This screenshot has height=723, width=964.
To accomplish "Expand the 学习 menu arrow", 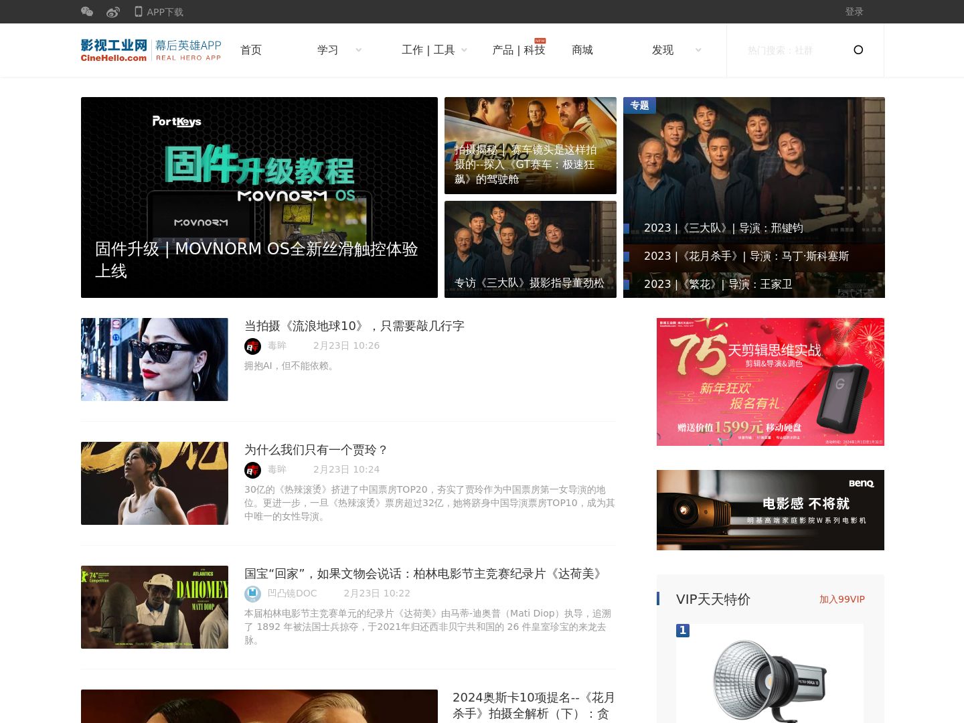I will pyautogui.click(x=358, y=50).
